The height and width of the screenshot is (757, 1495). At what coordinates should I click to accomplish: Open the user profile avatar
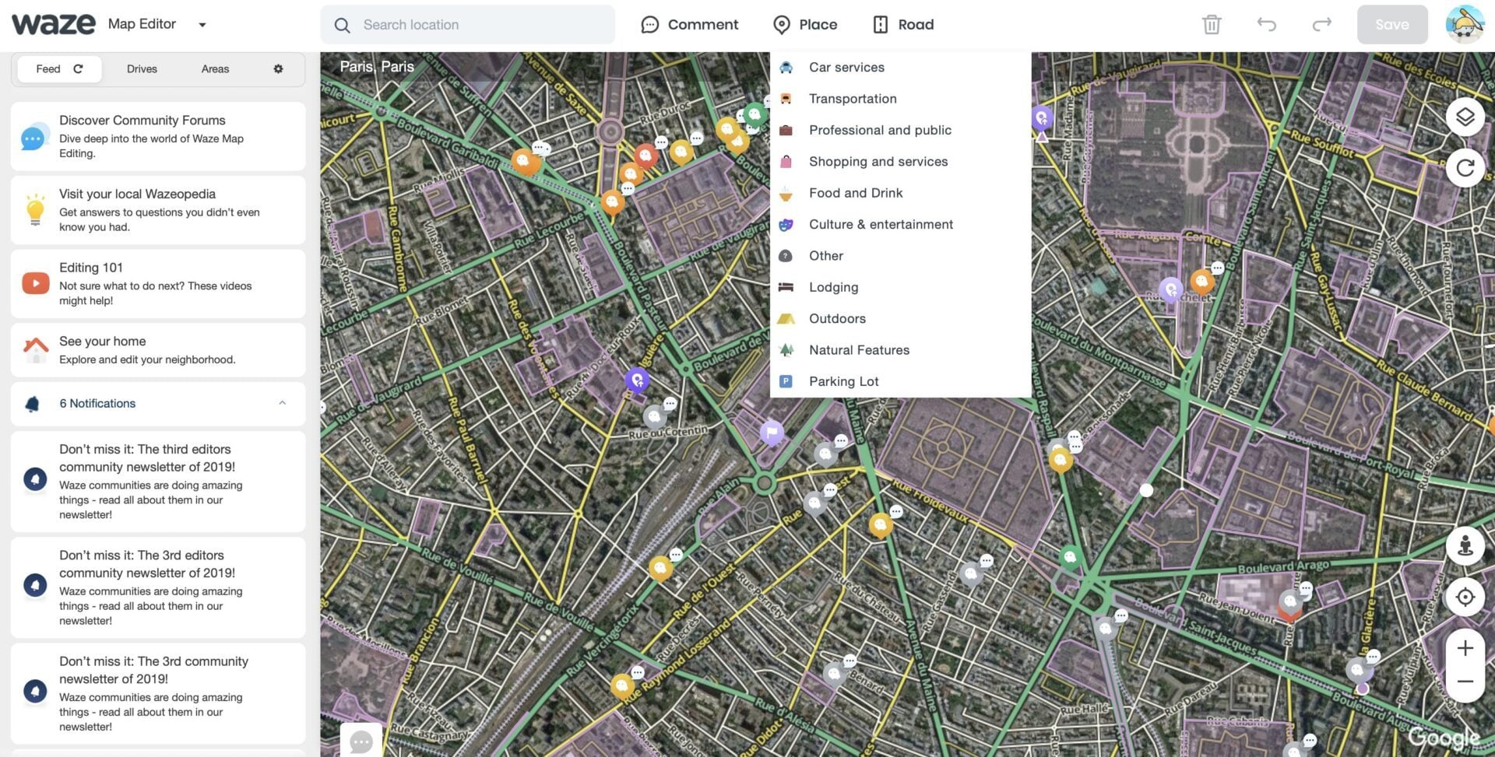click(1464, 24)
